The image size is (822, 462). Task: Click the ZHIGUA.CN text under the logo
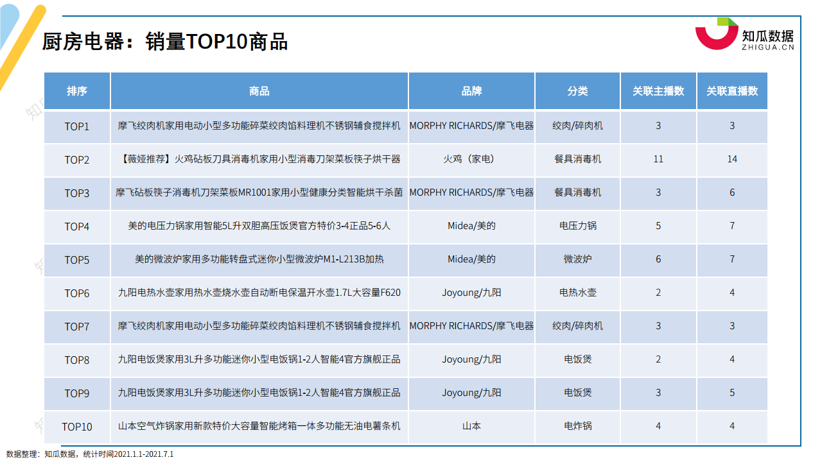[767, 47]
